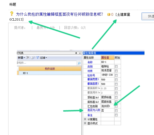Select the 是否为人防 value 否
This screenshot has width=154, height=135.
tap(107, 111)
